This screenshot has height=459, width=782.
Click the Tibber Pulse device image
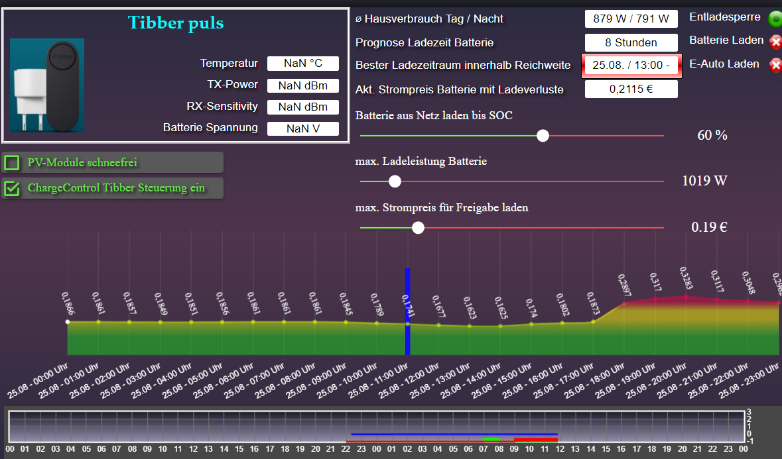(47, 85)
